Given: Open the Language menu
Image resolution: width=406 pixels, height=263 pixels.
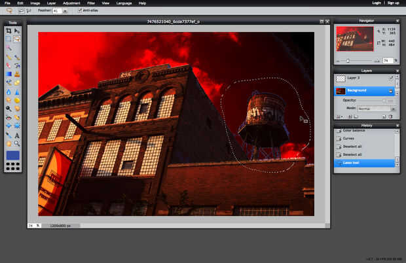Looking at the screenshot, I should coord(124,3).
